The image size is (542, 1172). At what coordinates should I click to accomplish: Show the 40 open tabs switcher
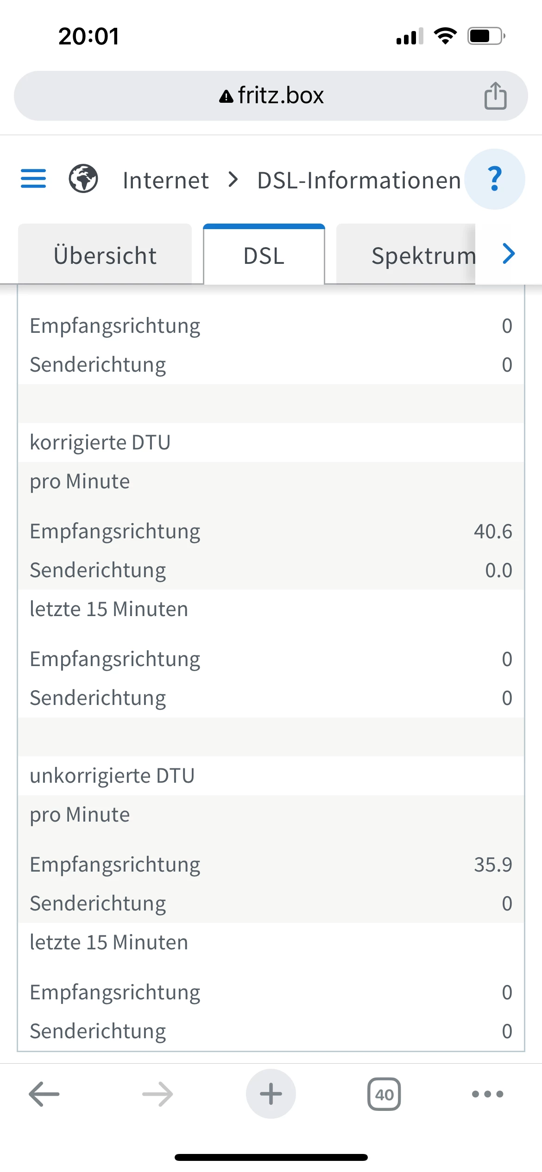click(384, 1094)
